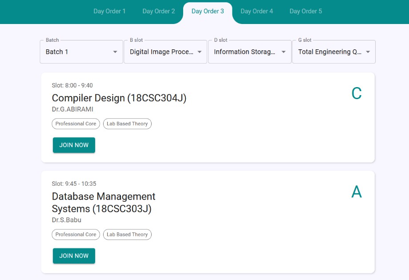Click instructor name Dr.G.ABIRAMI
The height and width of the screenshot is (280, 409).
pyautogui.click(x=72, y=109)
